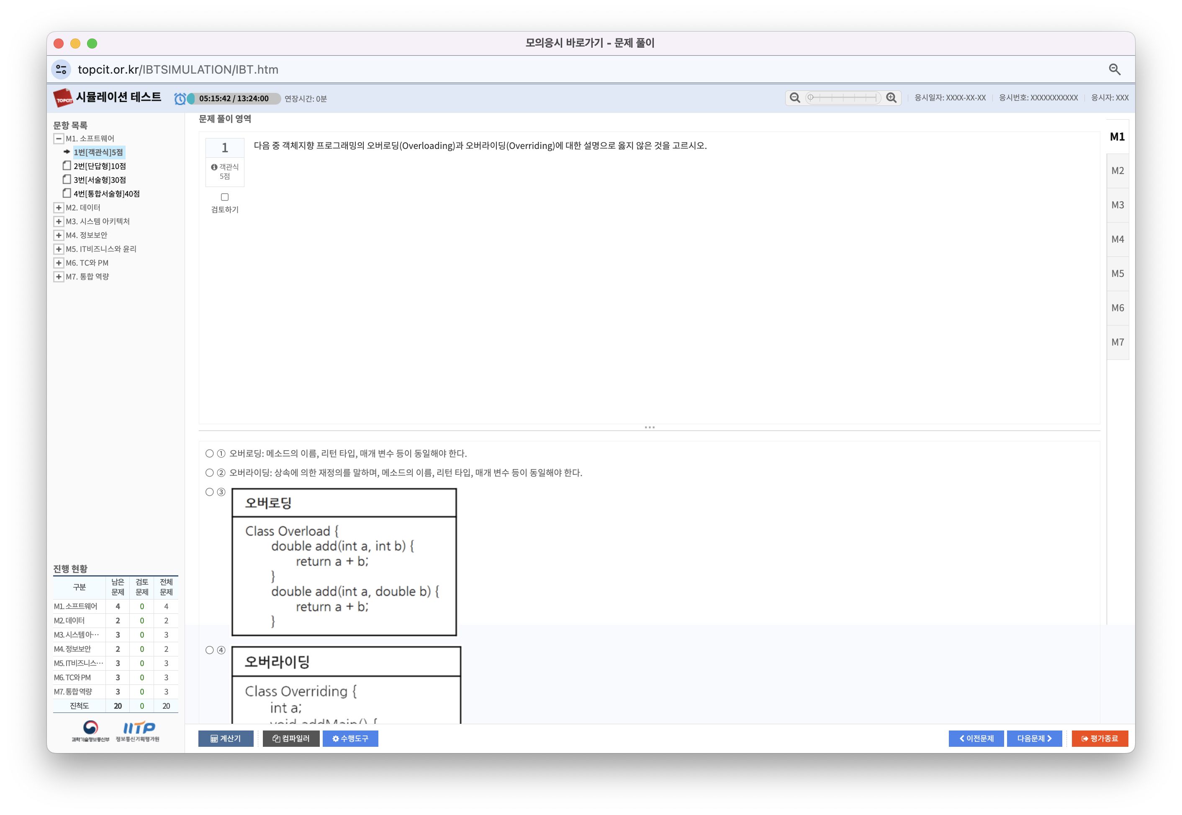Click the info icon next to 객관식
1182x815 pixels.
[x=214, y=167]
